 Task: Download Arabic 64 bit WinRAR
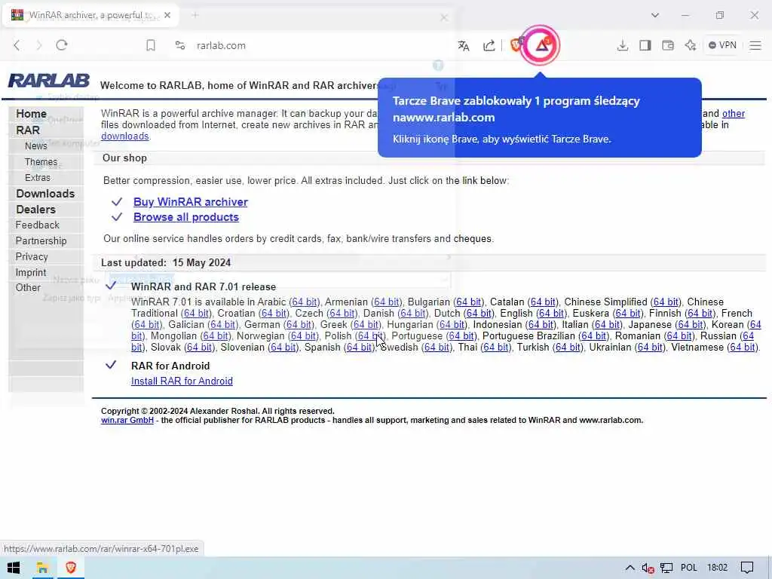[305, 302]
